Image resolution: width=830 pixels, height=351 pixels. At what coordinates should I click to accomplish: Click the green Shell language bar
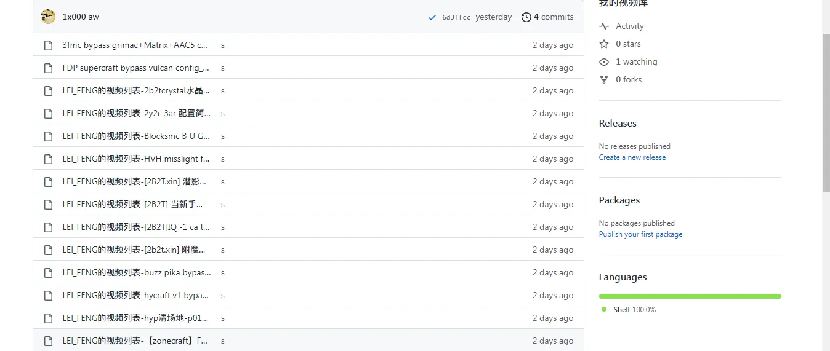[690, 296]
